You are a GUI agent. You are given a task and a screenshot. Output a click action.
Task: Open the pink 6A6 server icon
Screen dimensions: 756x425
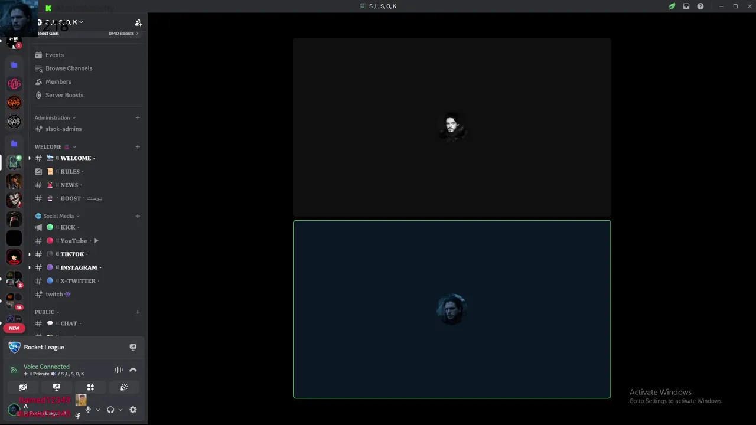pos(14,84)
